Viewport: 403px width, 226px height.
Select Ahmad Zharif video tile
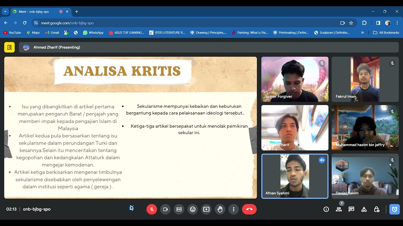point(295,128)
